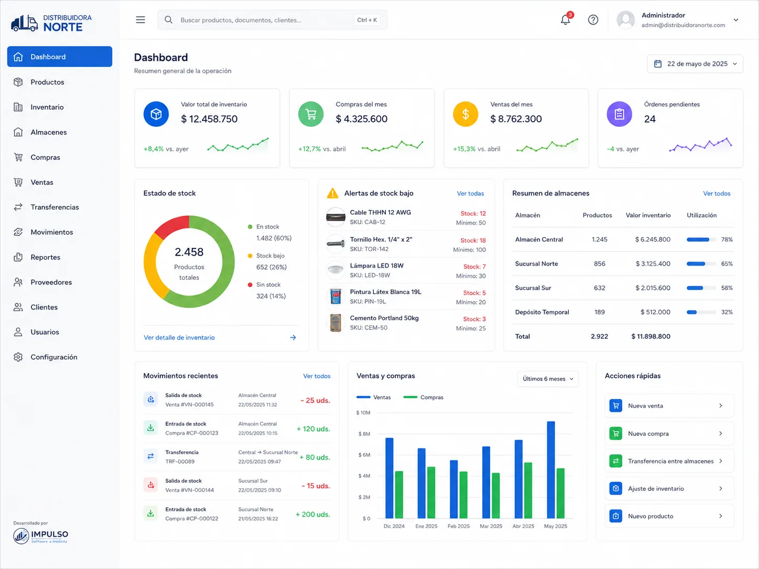Viewport: 759px width, 569px height.
Task: Click the red Sin stock legend dot
Action: [250, 284]
